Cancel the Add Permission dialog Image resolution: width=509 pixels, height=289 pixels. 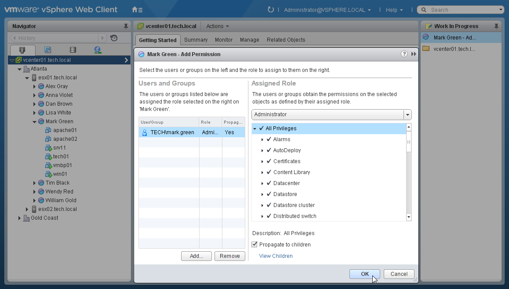pyautogui.click(x=399, y=274)
